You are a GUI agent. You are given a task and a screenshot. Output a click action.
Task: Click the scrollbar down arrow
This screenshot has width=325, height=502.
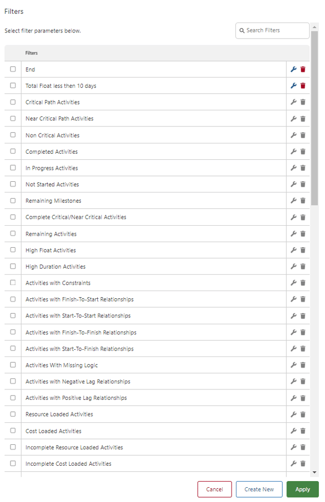tap(315, 472)
